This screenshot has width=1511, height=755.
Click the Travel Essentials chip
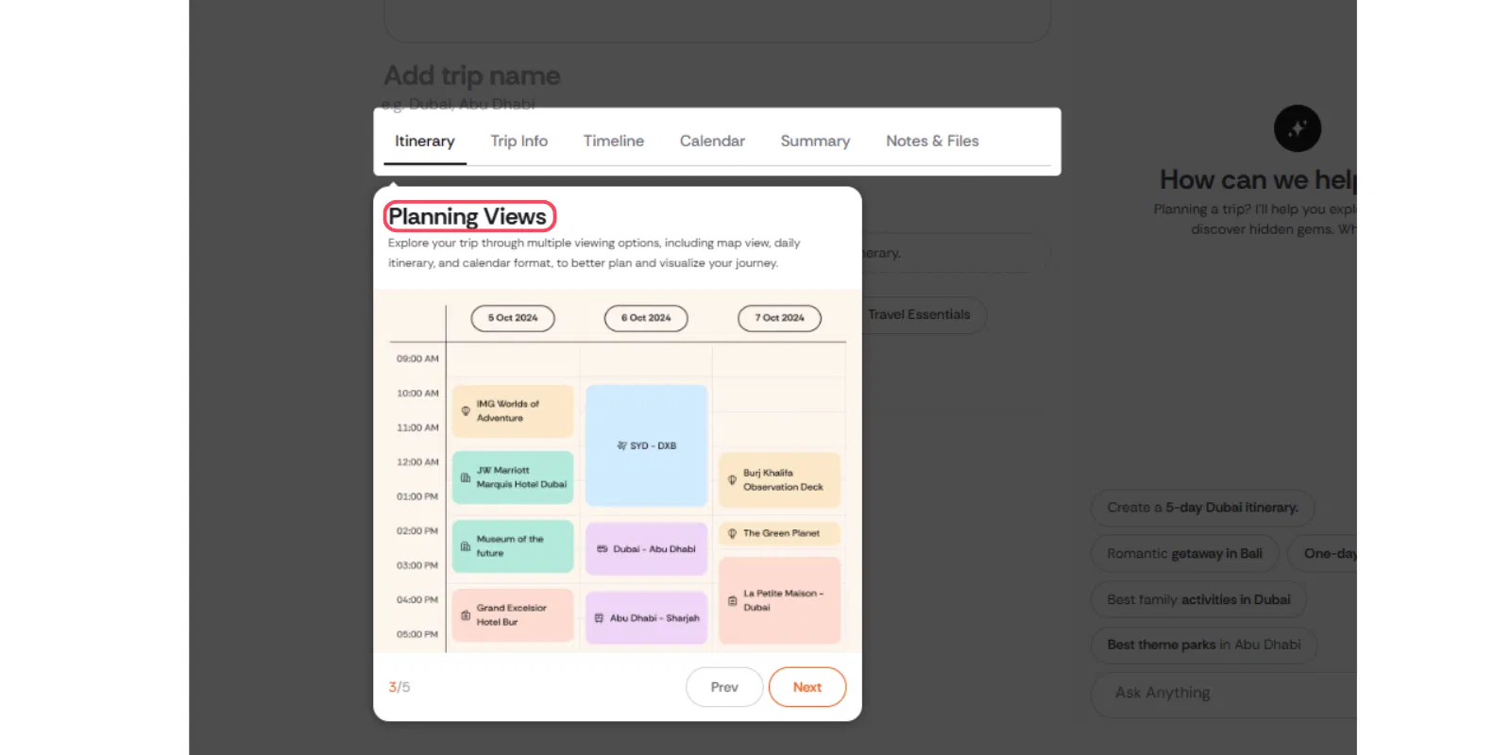tap(919, 315)
